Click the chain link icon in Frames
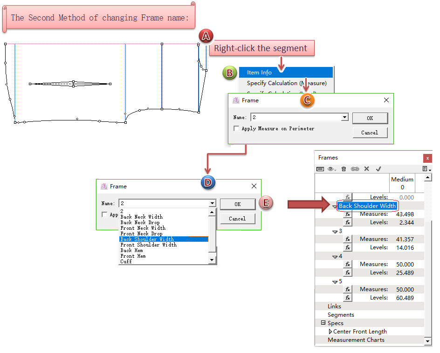 355,169
